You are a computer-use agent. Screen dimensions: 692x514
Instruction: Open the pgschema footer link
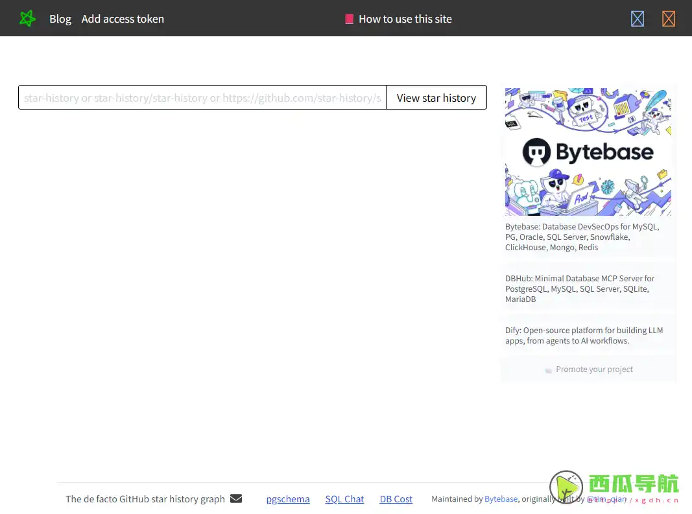[x=288, y=499]
